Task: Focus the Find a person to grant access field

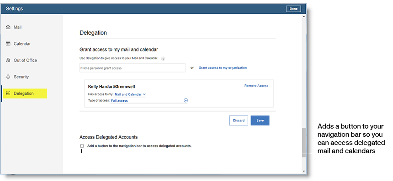Action: click(x=133, y=68)
